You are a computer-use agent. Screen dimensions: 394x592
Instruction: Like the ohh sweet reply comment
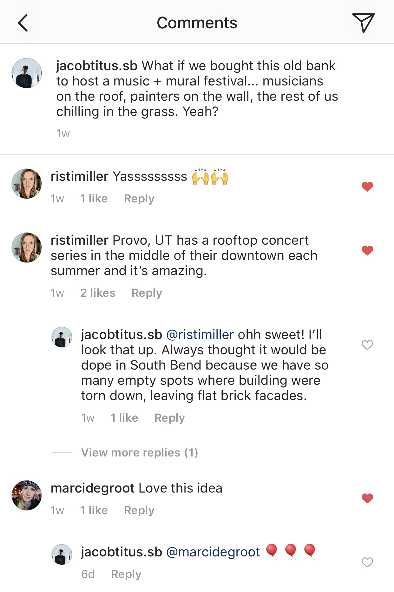(367, 345)
